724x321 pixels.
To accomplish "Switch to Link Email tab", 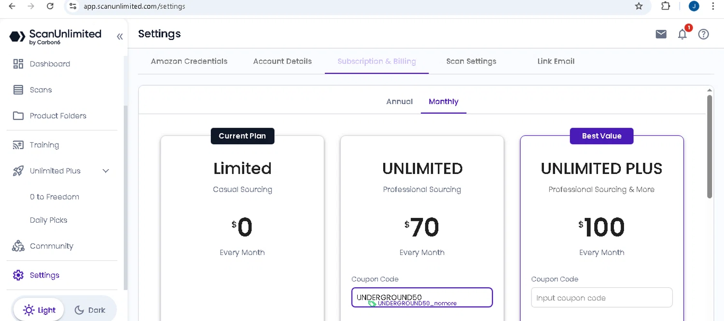I will click(x=556, y=61).
